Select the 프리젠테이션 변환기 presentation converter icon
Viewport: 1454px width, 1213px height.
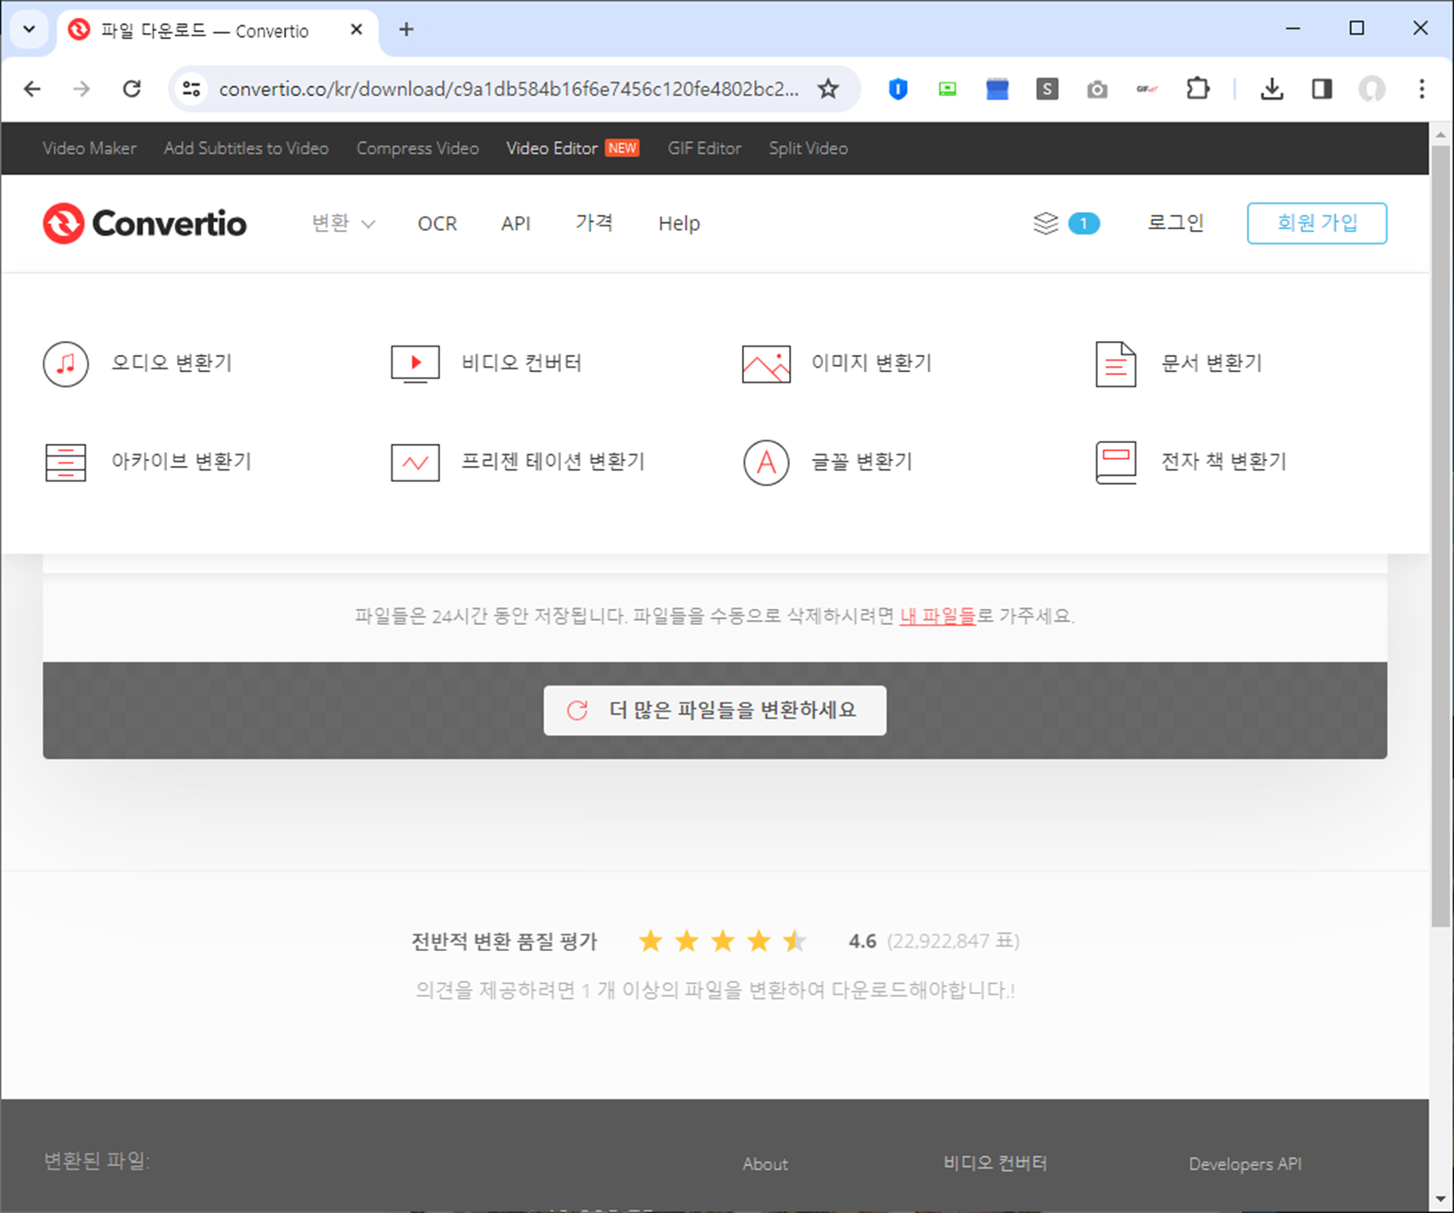pyautogui.click(x=414, y=462)
